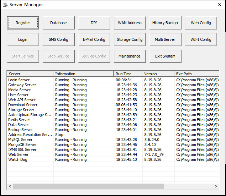Open Multi Server settings

pos(165,39)
